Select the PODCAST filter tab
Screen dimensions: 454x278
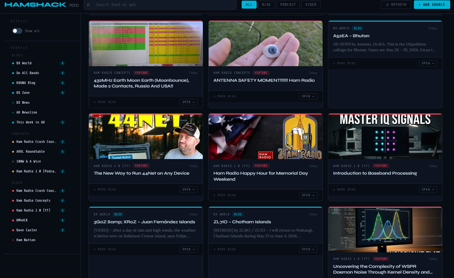pyautogui.click(x=288, y=5)
